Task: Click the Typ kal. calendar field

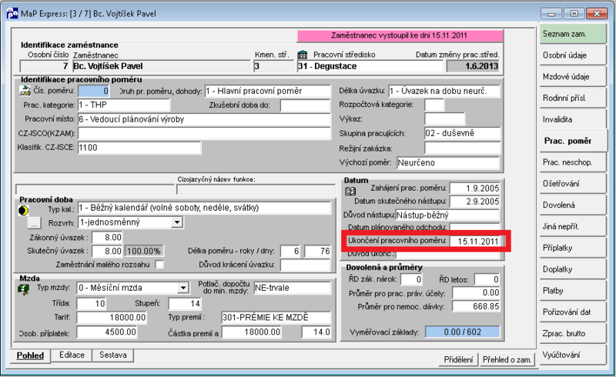Action: pyautogui.click(x=204, y=209)
